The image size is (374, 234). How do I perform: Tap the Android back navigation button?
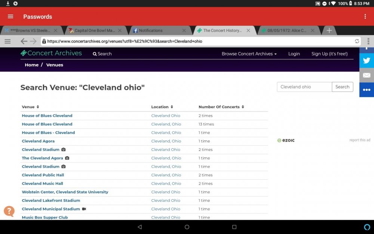point(140,227)
